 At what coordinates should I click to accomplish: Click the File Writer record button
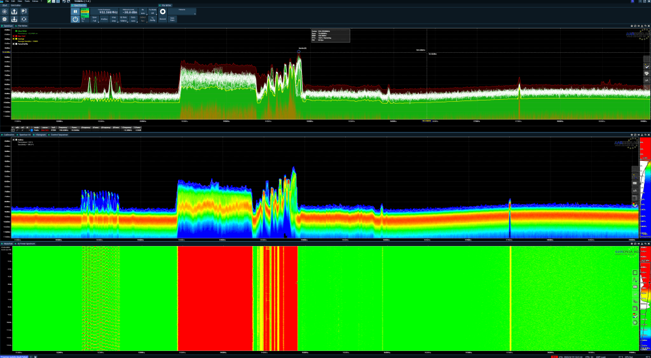(x=162, y=11)
